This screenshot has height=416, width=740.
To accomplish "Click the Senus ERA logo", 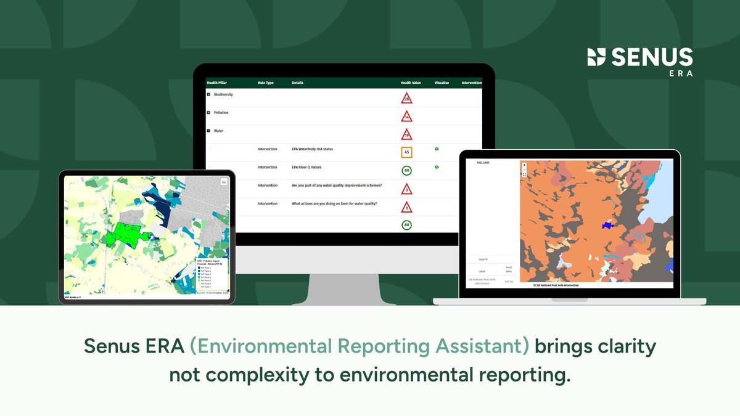I will click(x=640, y=61).
